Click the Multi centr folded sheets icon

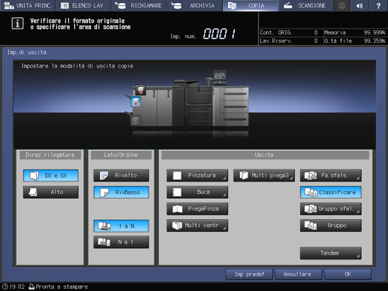(x=177, y=226)
